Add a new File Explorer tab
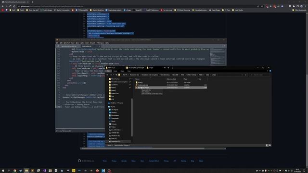308x173 pixels. pyautogui.click(x=168, y=68)
